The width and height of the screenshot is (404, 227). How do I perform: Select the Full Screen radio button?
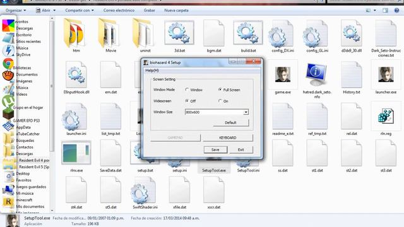point(220,90)
